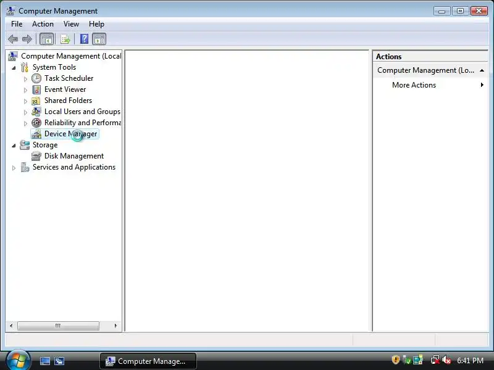This screenshot has height=370, width=494.
Task: Expand the Local Users and Groups node
Action: pos(25,112)
